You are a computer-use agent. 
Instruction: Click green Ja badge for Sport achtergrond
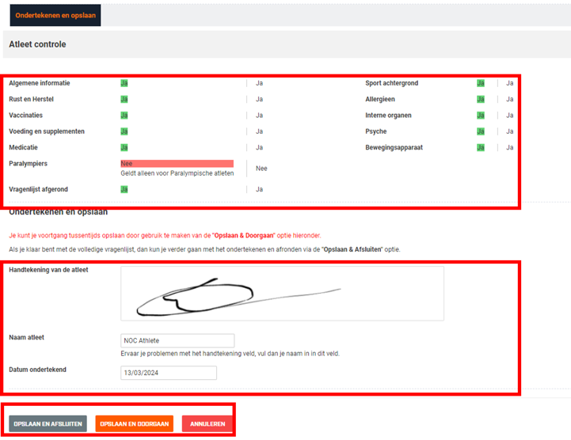[x=481, y=83]
